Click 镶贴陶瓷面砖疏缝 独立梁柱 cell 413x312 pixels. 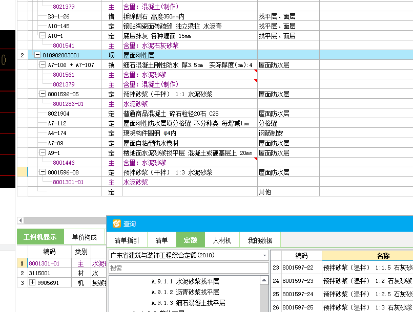pos(190,26)
